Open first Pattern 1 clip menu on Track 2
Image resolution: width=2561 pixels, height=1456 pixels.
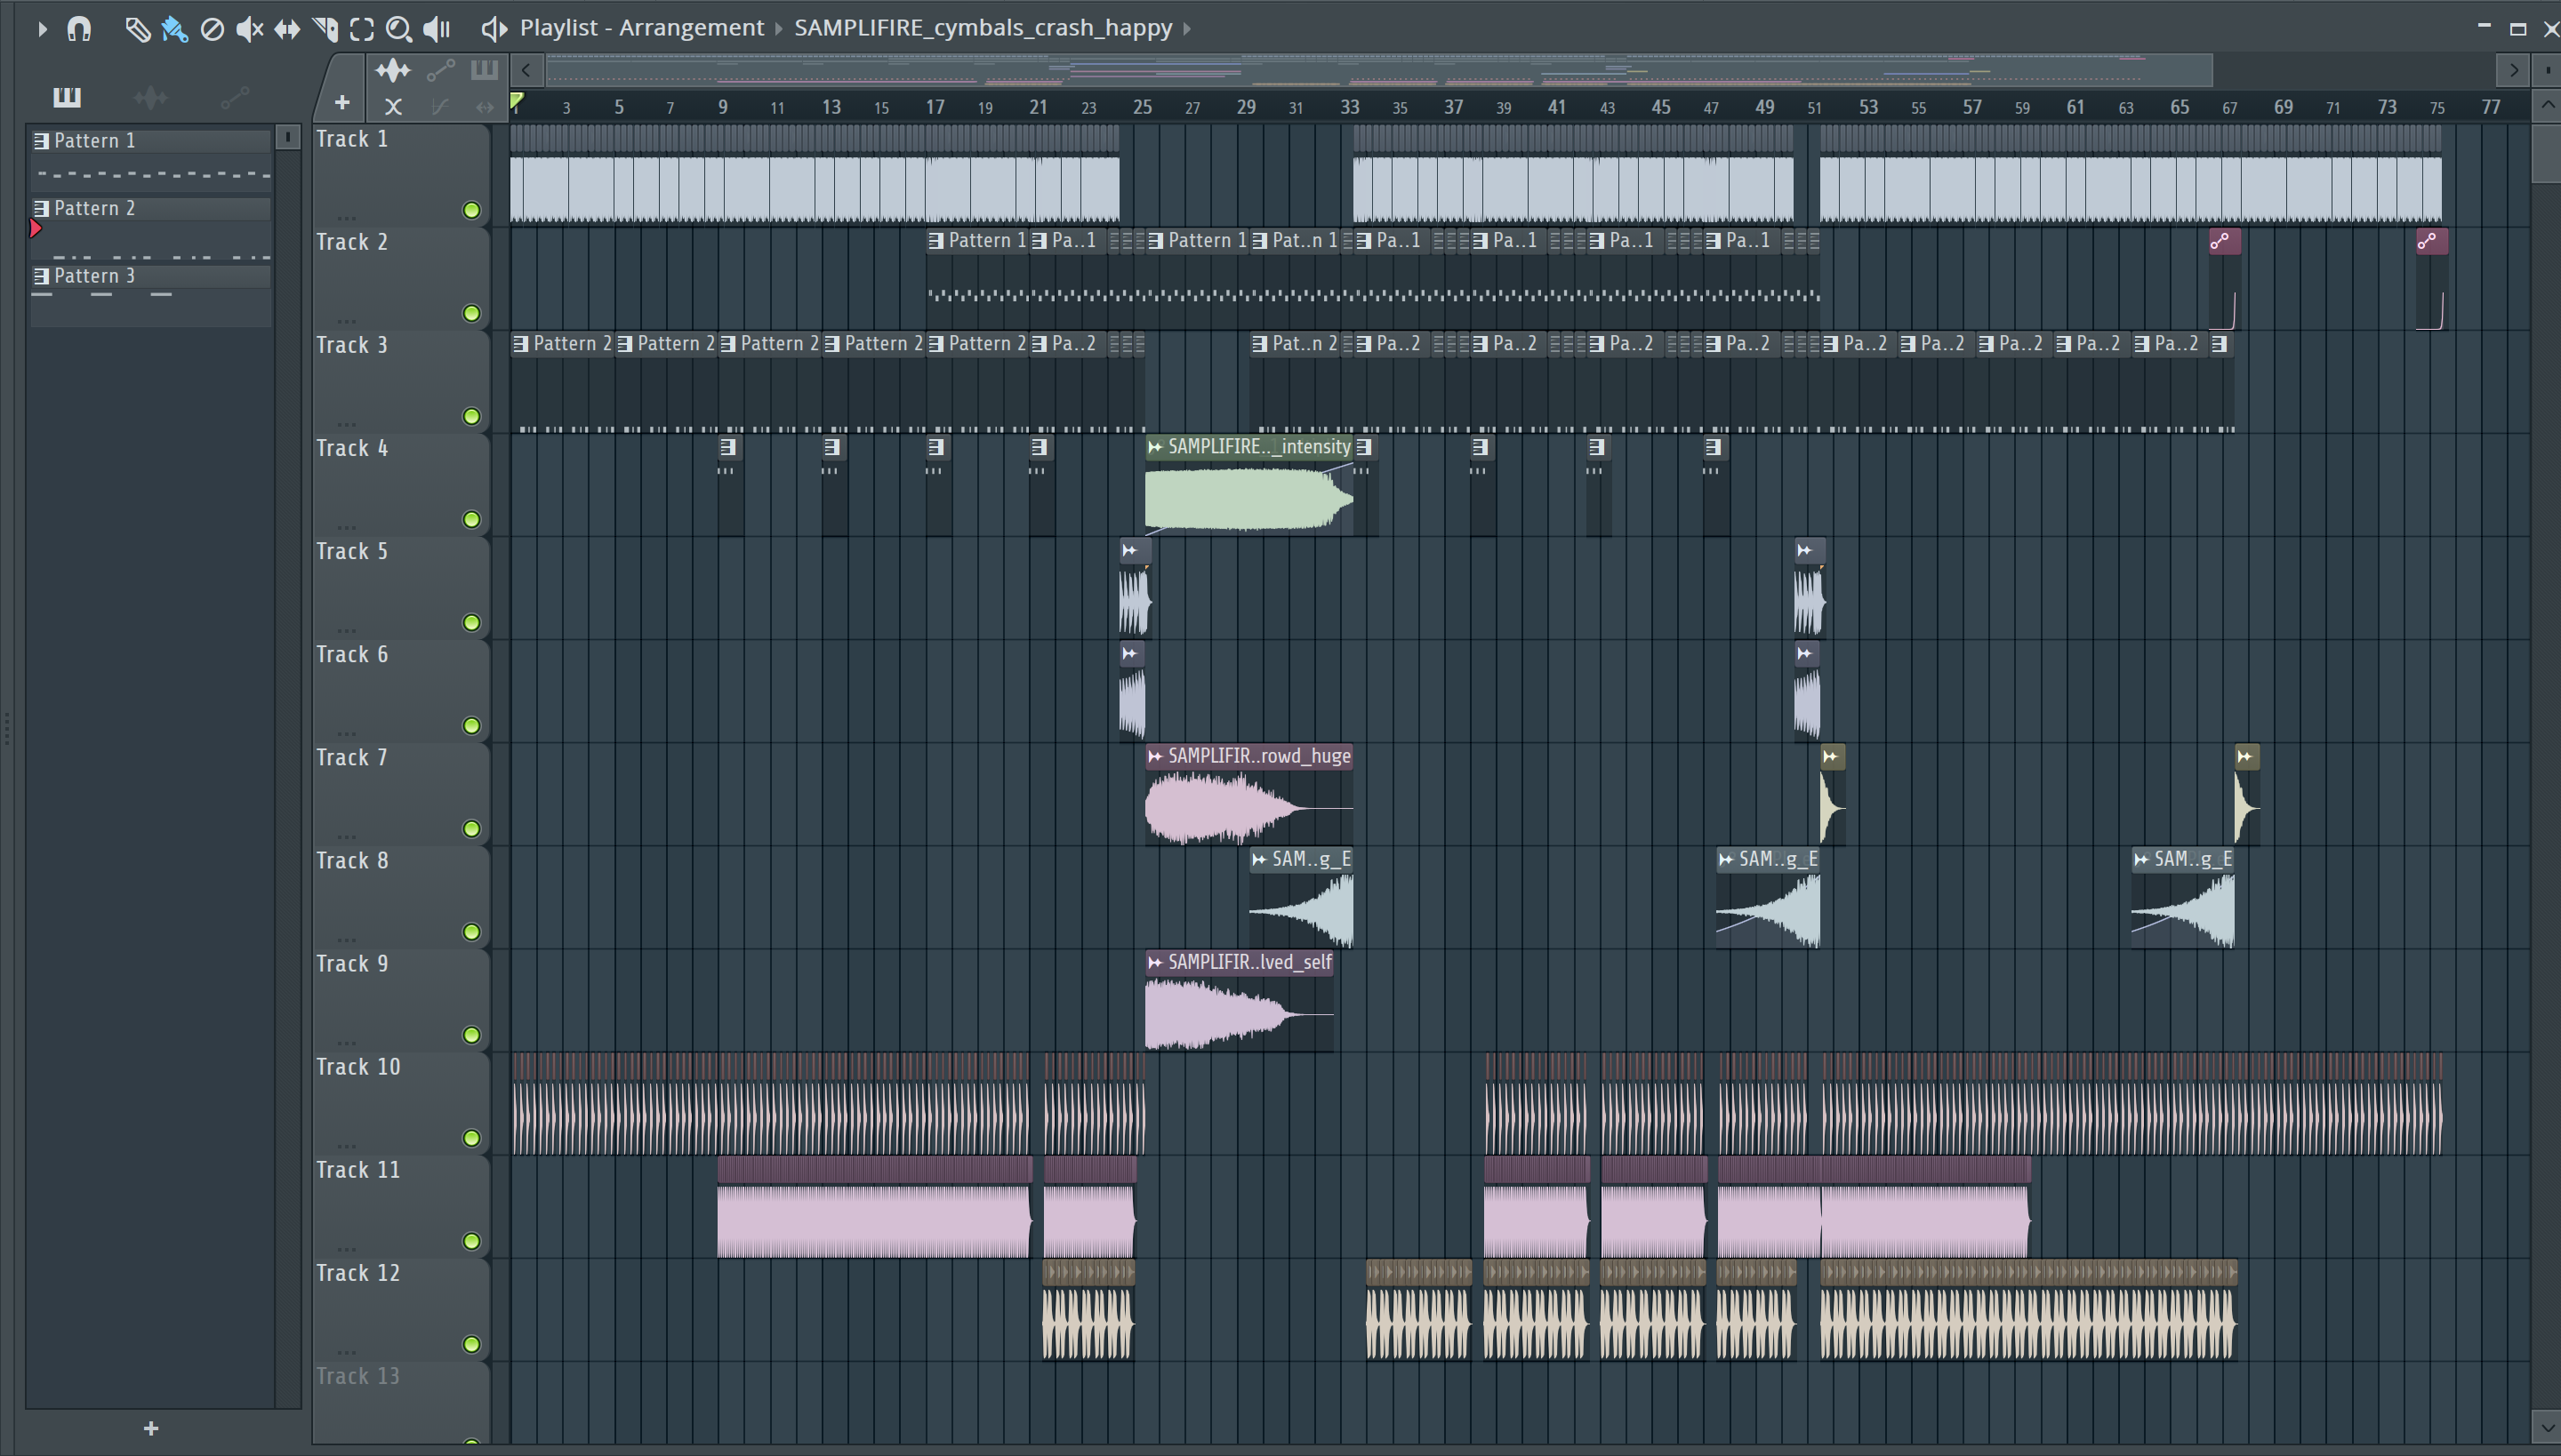coord(935,241)
